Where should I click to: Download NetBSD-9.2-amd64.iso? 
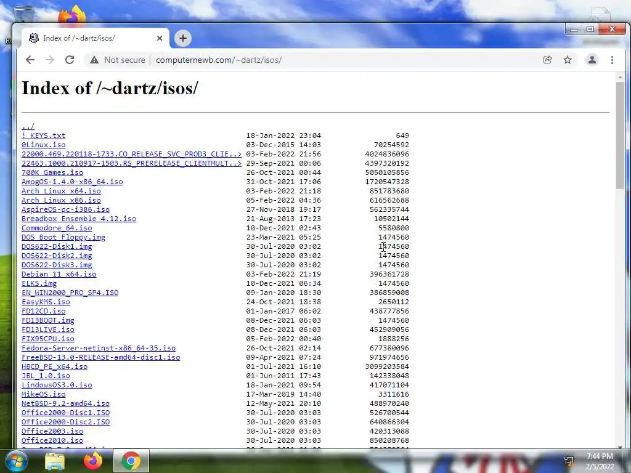click(65, 404)
